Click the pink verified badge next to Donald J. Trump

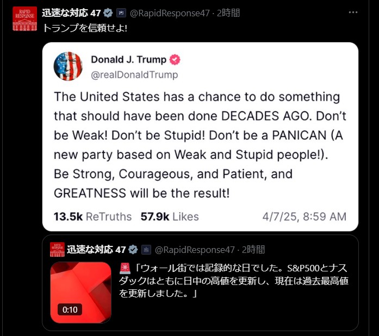tap(175, 60)
